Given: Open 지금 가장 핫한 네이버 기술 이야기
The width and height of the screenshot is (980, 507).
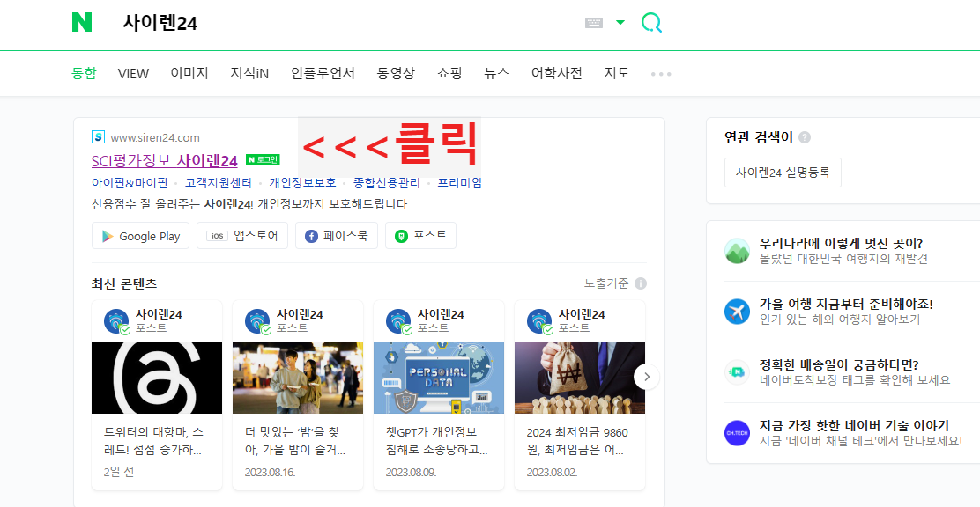Looking at the screenshot, I should click(854, 425).
